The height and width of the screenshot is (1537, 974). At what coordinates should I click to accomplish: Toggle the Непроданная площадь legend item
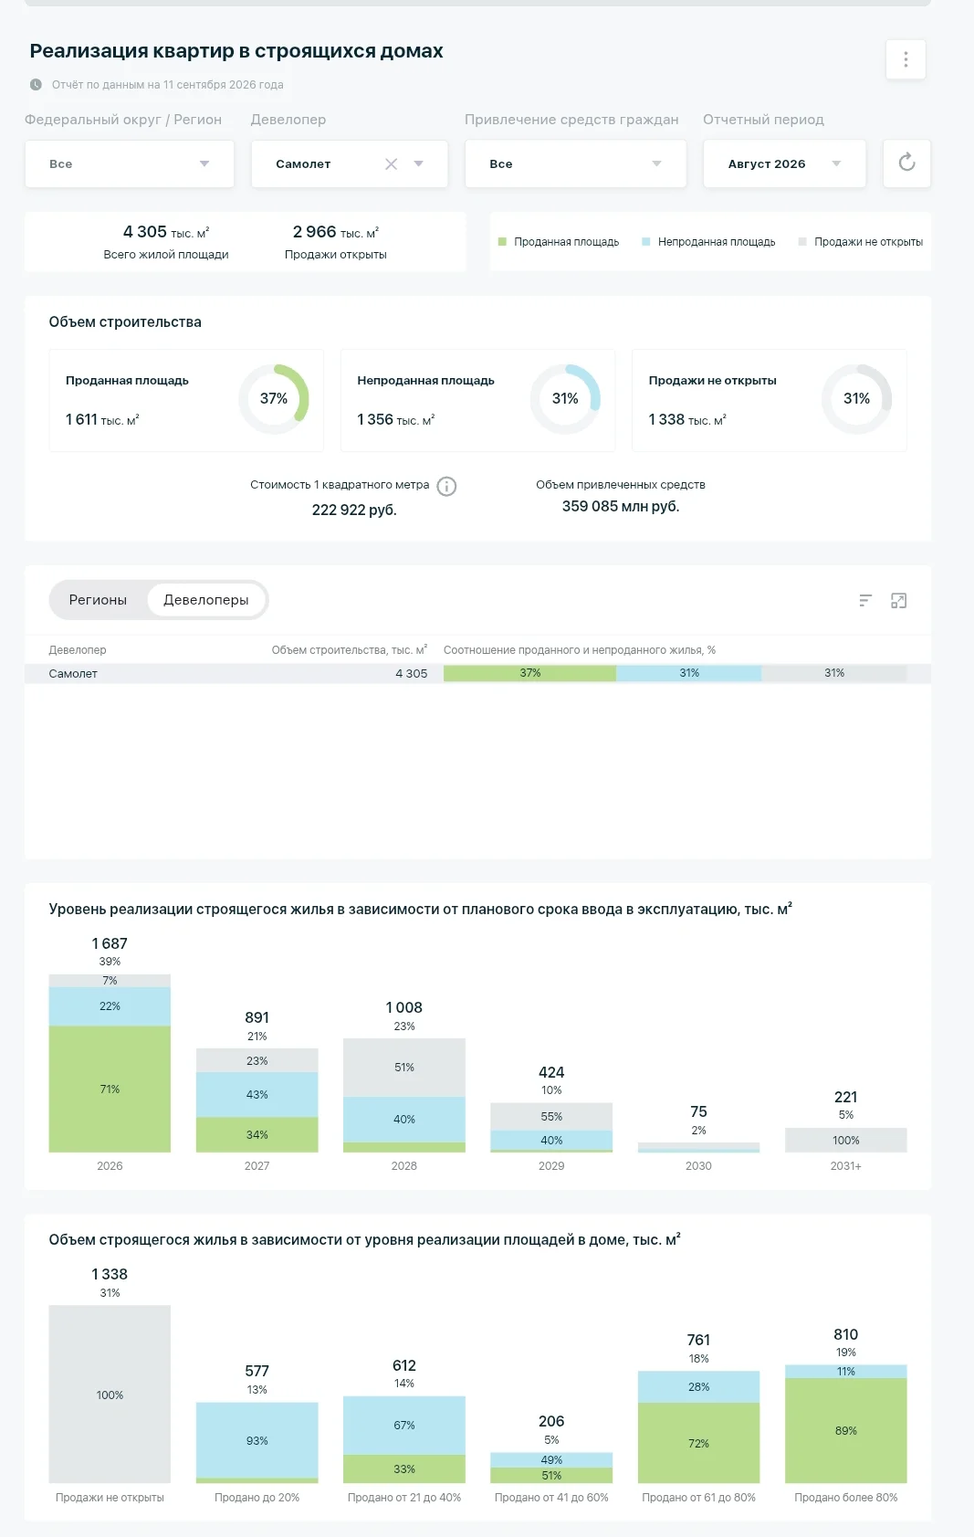(708, 242)
